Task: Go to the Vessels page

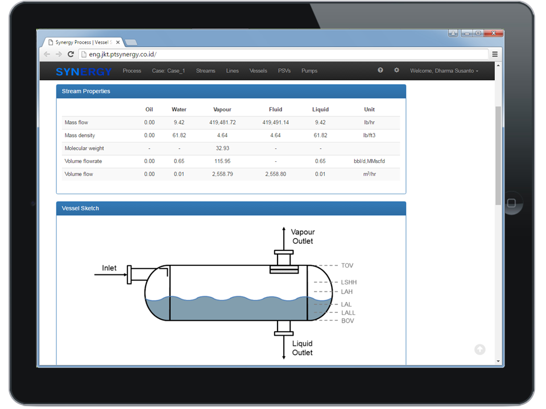Action: tap(258, 71)
